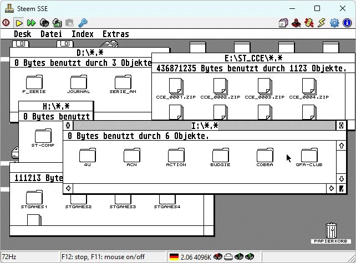Image resolution: width=356 pixels, height=263 pixels.
Task: Select the ACN folder
Action: click(131, 157)
